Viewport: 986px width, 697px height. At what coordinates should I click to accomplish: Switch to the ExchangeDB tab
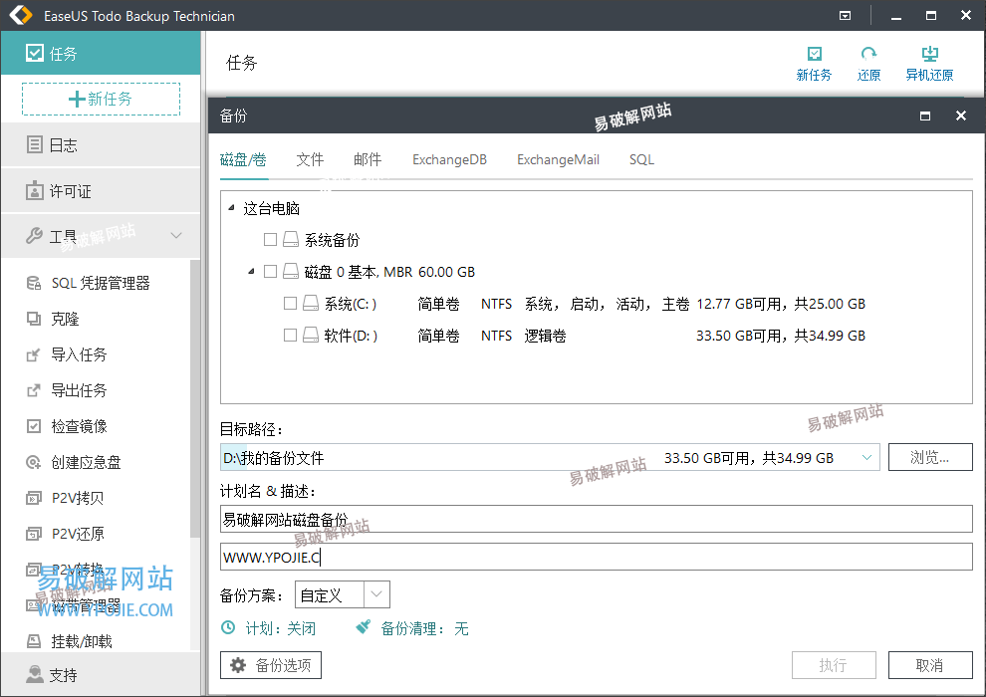coord(449,159)
